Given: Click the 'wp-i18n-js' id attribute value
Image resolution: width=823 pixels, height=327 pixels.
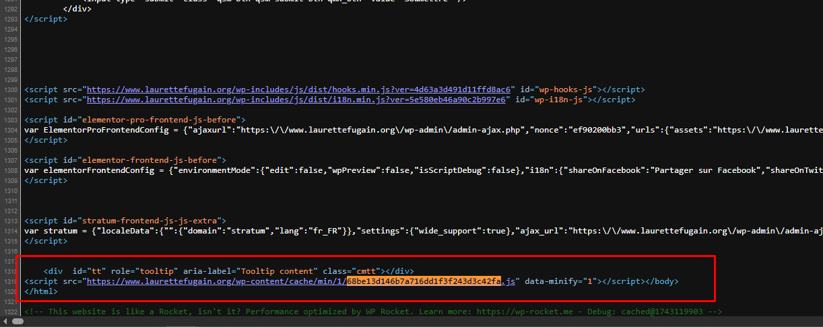Looking at the screenshot, I should [x=562, y=100].
